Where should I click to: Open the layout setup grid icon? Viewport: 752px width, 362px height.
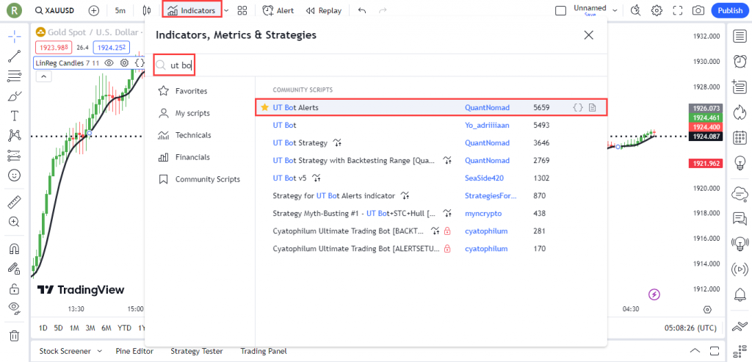242,10
